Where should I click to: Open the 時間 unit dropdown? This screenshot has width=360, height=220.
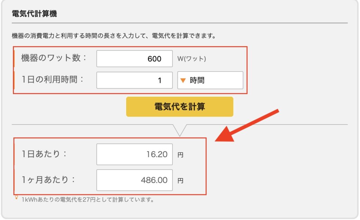(x=210, y=80)
